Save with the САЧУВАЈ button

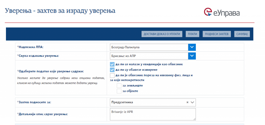click(x=242, y=34)
